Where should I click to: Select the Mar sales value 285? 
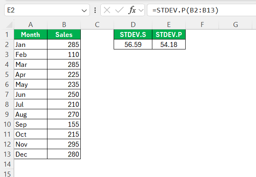click(x=64, y=64)
